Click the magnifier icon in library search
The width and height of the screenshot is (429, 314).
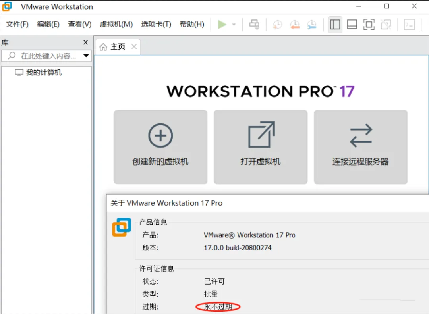(x=12, y=56)
